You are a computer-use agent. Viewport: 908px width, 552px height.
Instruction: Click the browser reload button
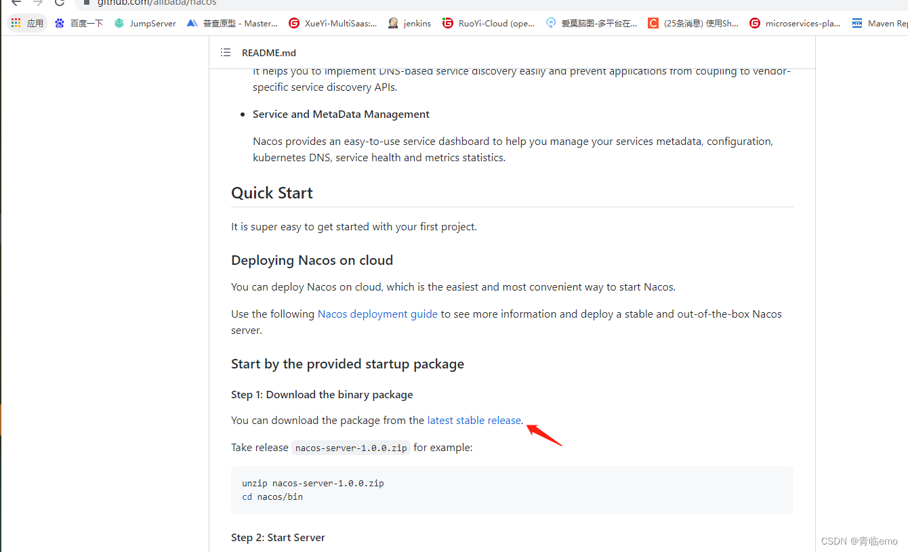click(x=60, y=3)
